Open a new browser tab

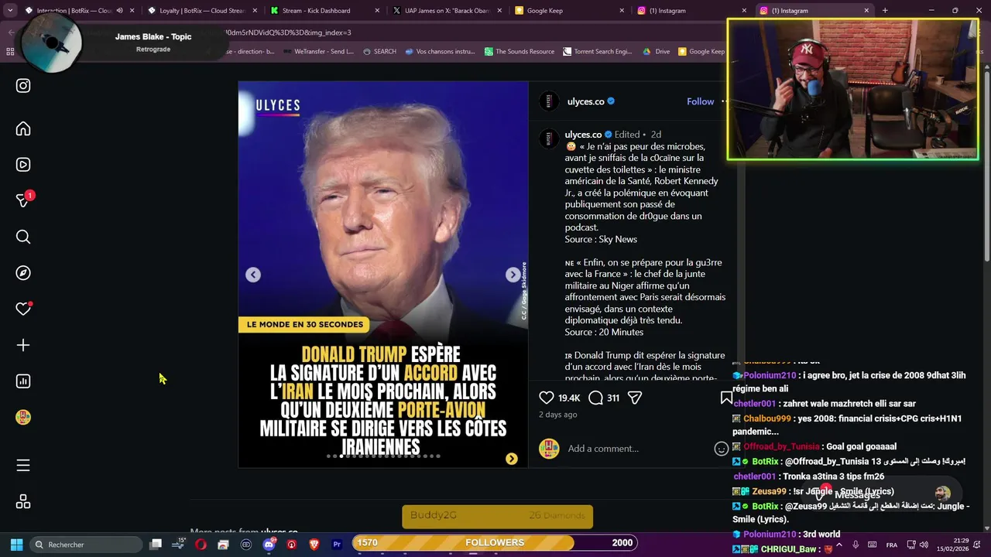tap(885, 11)
